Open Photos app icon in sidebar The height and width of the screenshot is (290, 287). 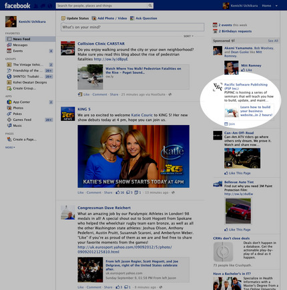click(x=9, y=108)
